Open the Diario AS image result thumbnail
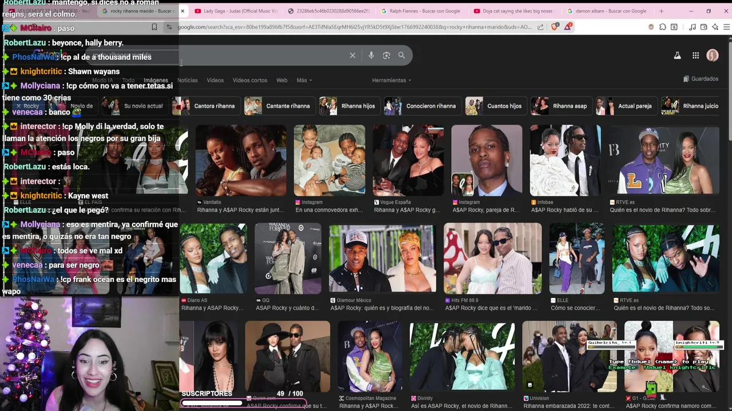 click(213, 259)
